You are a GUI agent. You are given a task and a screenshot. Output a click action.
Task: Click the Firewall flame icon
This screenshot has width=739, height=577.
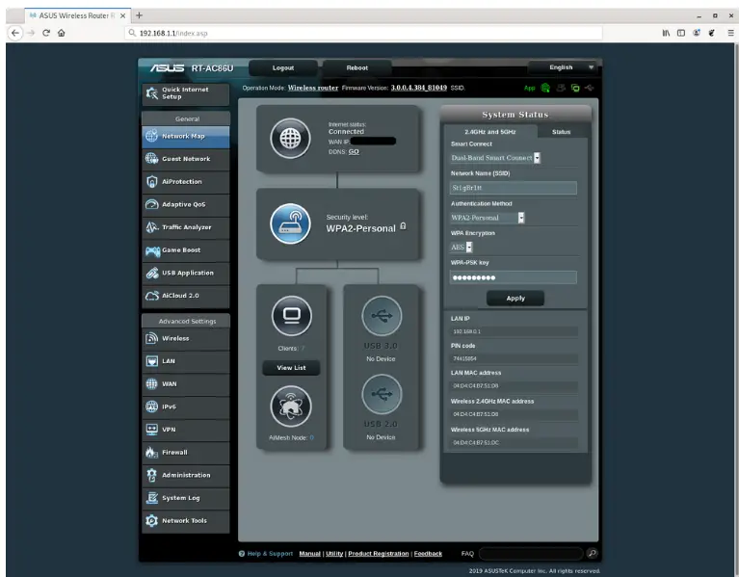pos(152,452)
